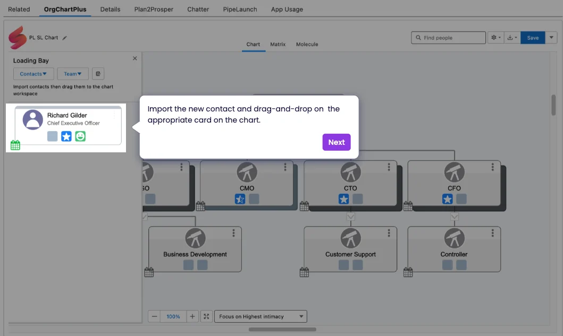Click the blue star icon on Richard Gilder's card
The height and width of the screenshot is (336, 563).
point(66,136)
